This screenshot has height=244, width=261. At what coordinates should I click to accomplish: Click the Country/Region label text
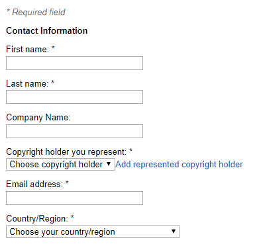click(37, 219)
